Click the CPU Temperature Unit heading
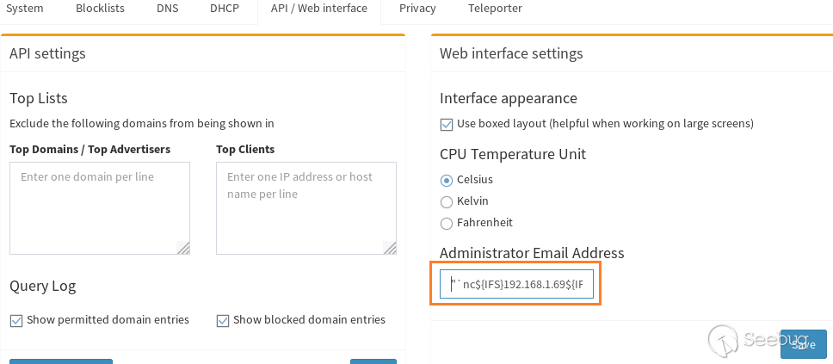The height and width of the screenshot is (364, 833). [513, 154]
